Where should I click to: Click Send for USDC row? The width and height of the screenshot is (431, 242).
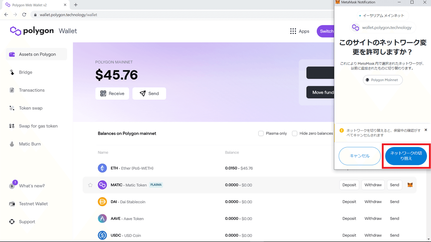(x=394, y=236)
